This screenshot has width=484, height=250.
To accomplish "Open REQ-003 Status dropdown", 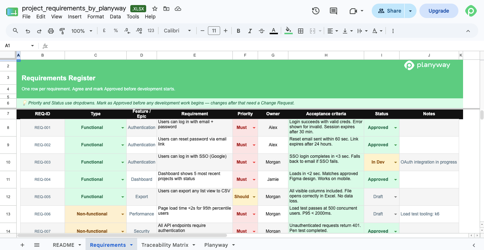I will click(x=396, y=162).
